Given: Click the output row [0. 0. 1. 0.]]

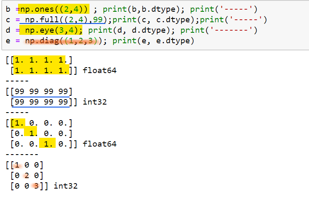Looking at the screenshot, I should 44,144.
